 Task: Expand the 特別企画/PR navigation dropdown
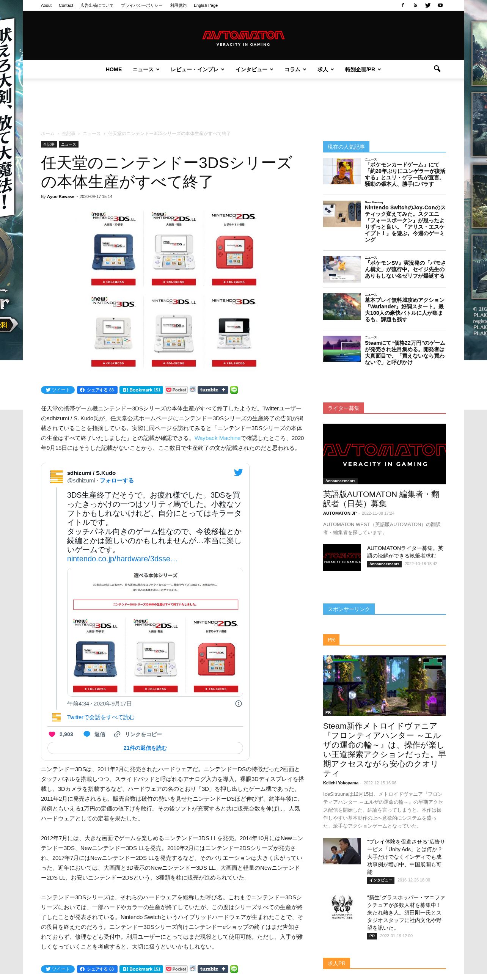click(x=363, y=69)
